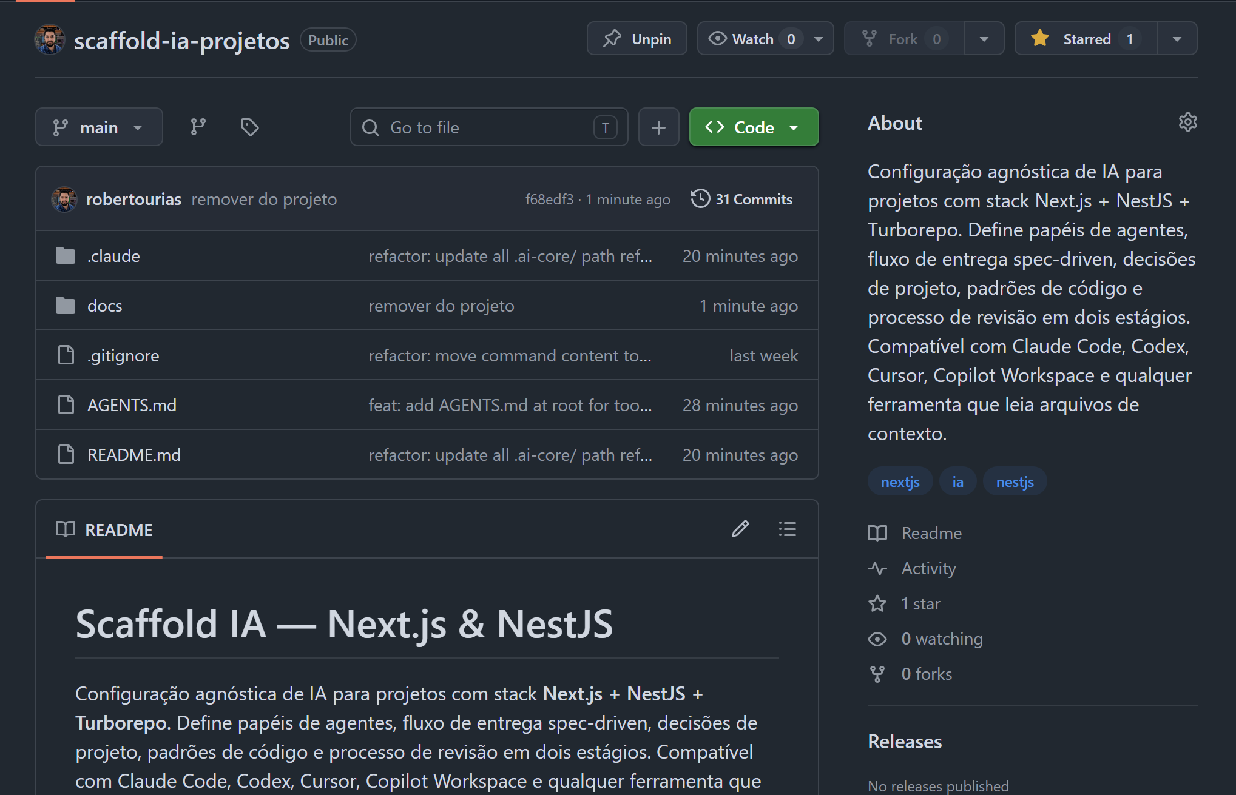Open the tags icon
The height and width of the screenshot is (795, 1236).
(x=249, y=127)
